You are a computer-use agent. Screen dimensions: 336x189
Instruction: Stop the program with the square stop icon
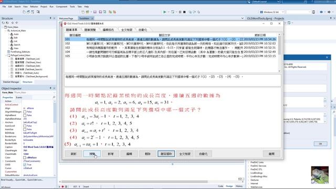(184, 12)
